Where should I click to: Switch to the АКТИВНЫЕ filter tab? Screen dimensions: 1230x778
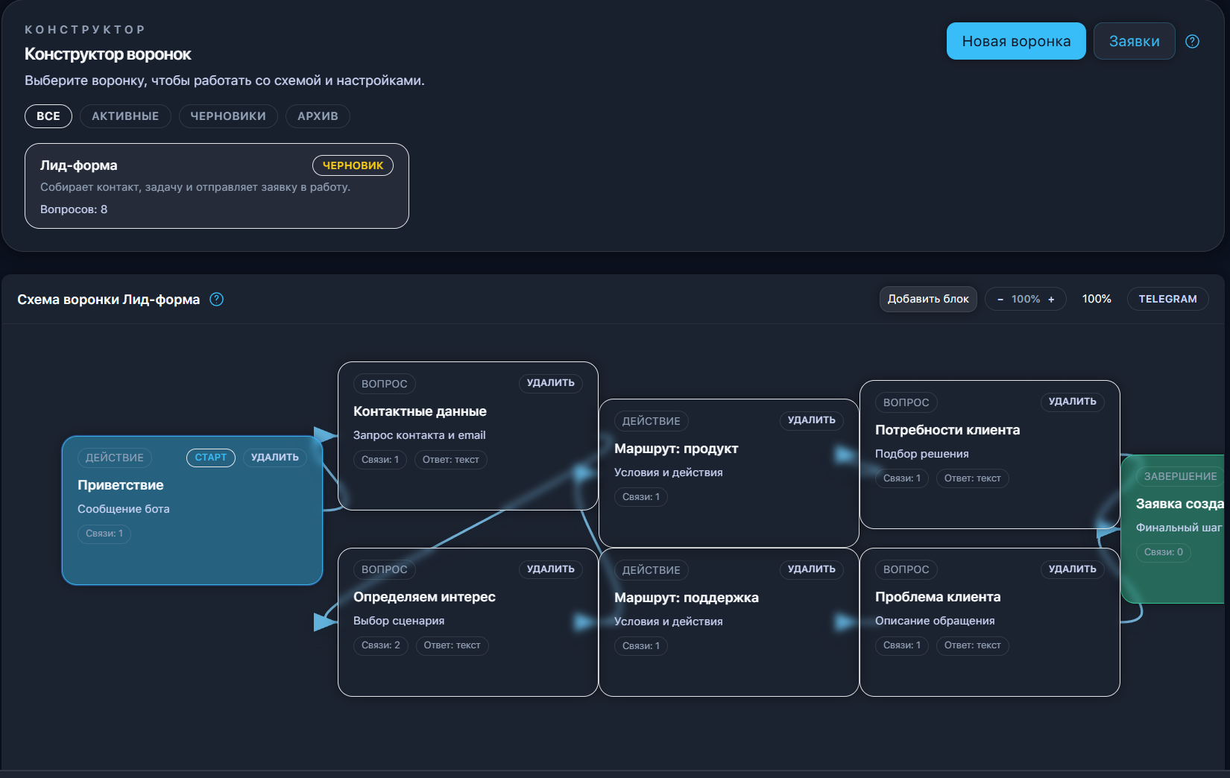pos(125,116)
